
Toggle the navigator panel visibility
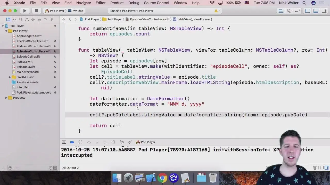tap(308, 11)
